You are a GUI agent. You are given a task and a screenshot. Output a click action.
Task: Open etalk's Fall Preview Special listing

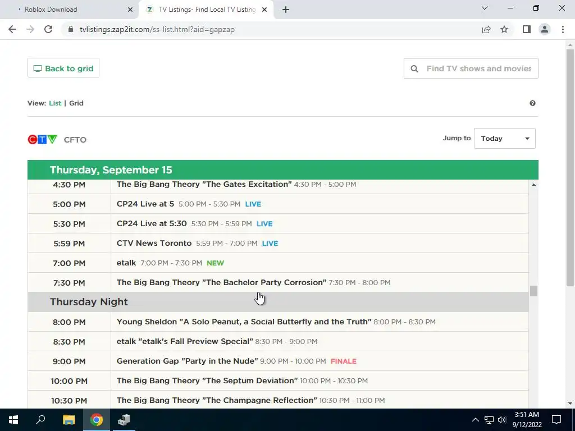pos(185,341)
